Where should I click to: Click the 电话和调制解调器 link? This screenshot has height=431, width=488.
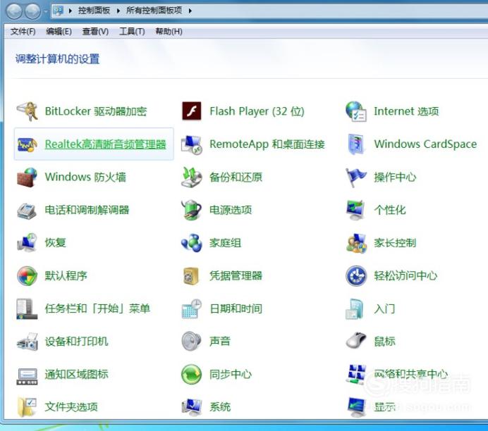87,210
